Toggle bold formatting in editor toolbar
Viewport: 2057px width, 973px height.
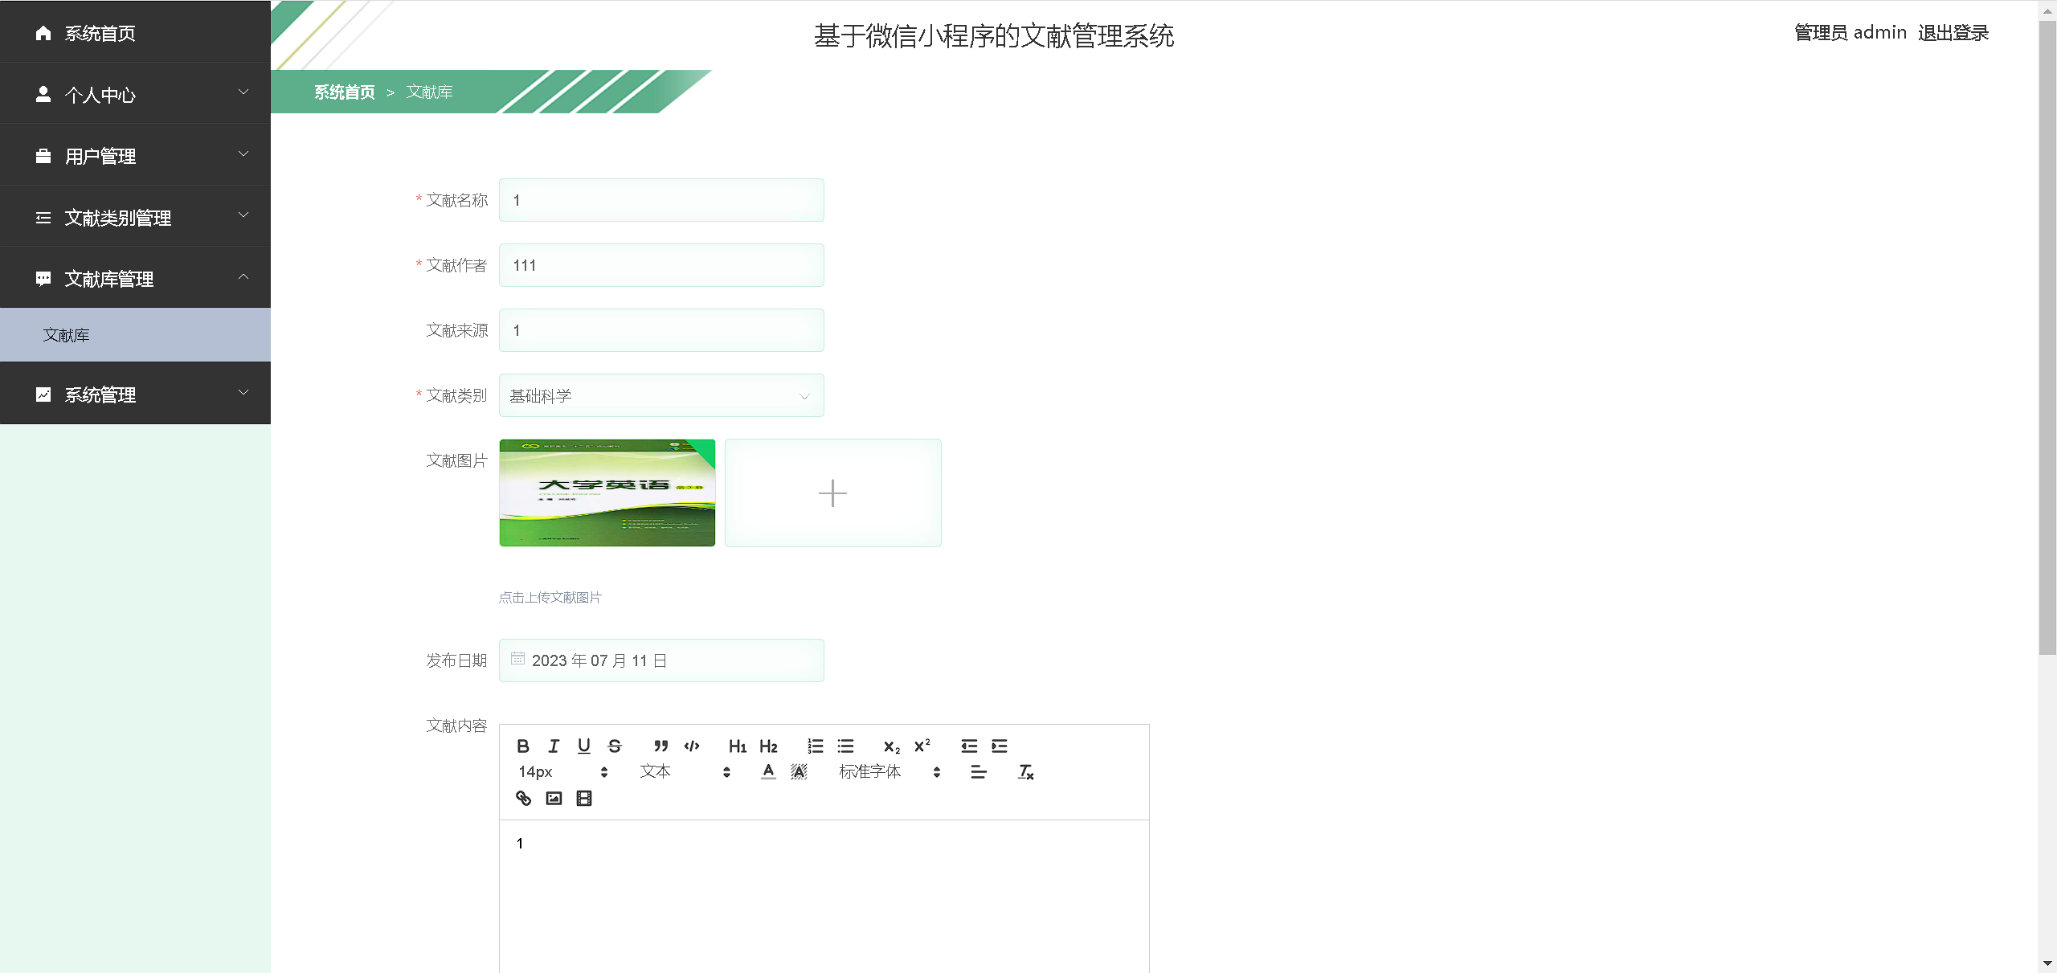pos(523,746)
